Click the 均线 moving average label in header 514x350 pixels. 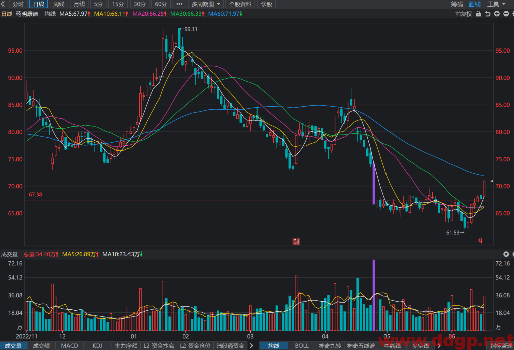tap(50, 14)
